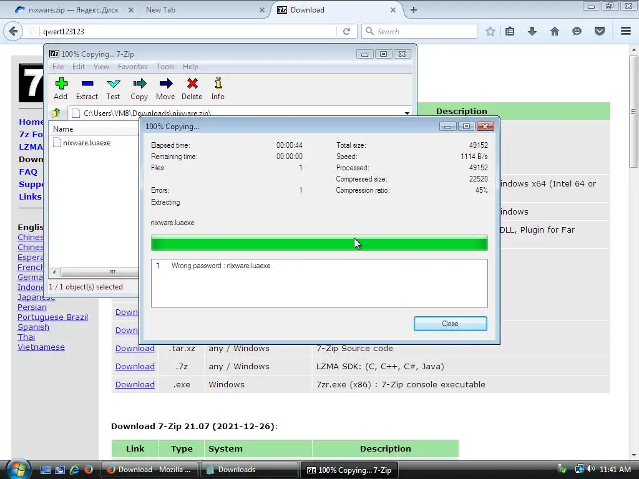Click Download link for .7z LZMA SDK
Screen dimensions: 639x479
click(x=135, y=366)
